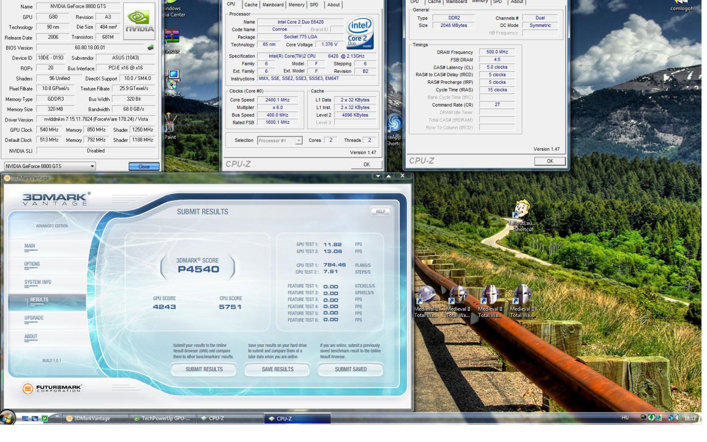Click the GPU-Z name field 'NVIDIA GeForce 8800 GTS'
Viewport: 707px width, 442px height.
[78, 6]
